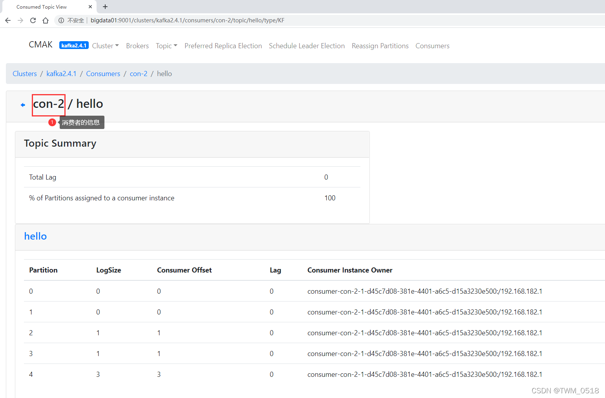Screen dimensions: 605x398
Task: Click the Consumer Offset column header
Action: tap(184, 270)
